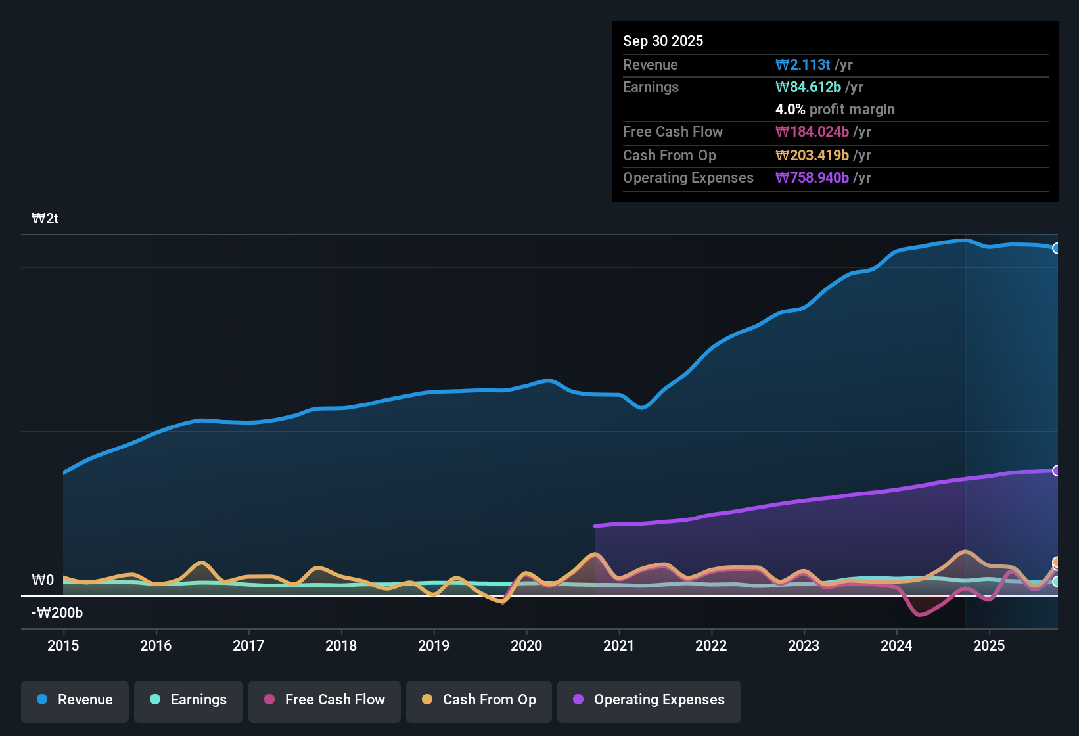Click the purple Operating Expenses legend dot
This screenshot has height=736, width=1079.
tap(578, 700)
